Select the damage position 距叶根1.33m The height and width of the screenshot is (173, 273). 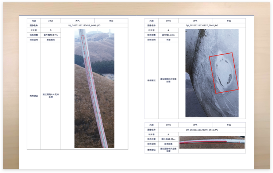(168, 35)
